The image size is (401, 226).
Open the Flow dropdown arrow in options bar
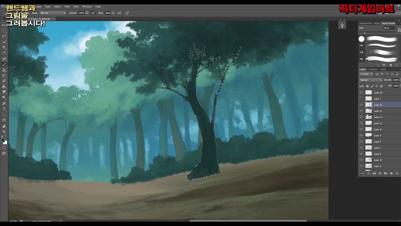tap(113, 13)
